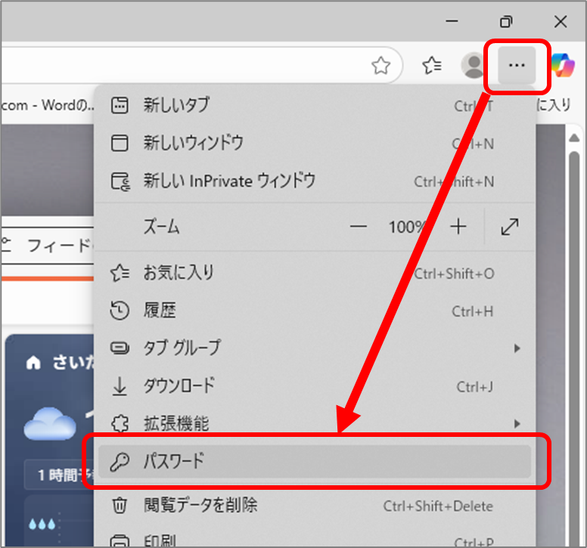The height and width of the screenshot is (548, 587).
Task: Expand タブ グループ submenu
Action: 315,348
